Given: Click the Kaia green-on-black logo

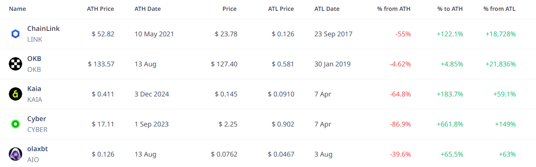Looking at the screenshot, I should coord(15,94).
